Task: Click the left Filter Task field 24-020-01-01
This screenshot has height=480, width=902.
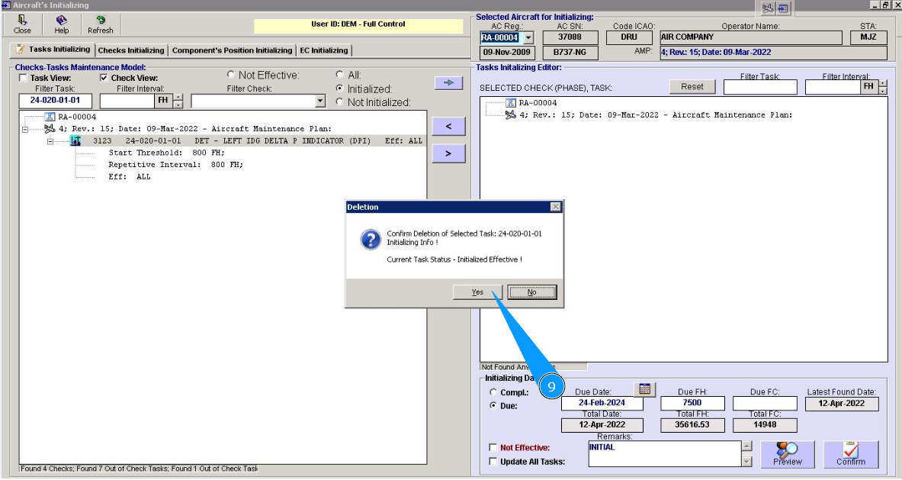Action: click(55, 101)
